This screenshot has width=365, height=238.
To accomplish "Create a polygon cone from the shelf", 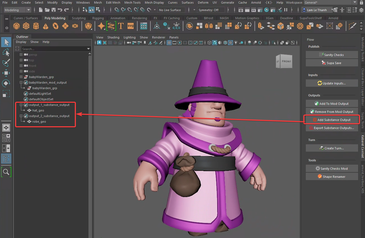I will [x=46, y=26].
